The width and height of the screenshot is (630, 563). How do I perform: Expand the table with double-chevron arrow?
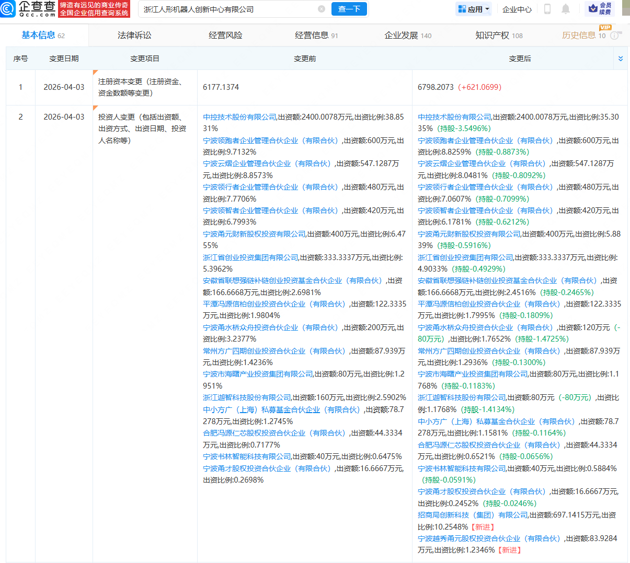621,58
